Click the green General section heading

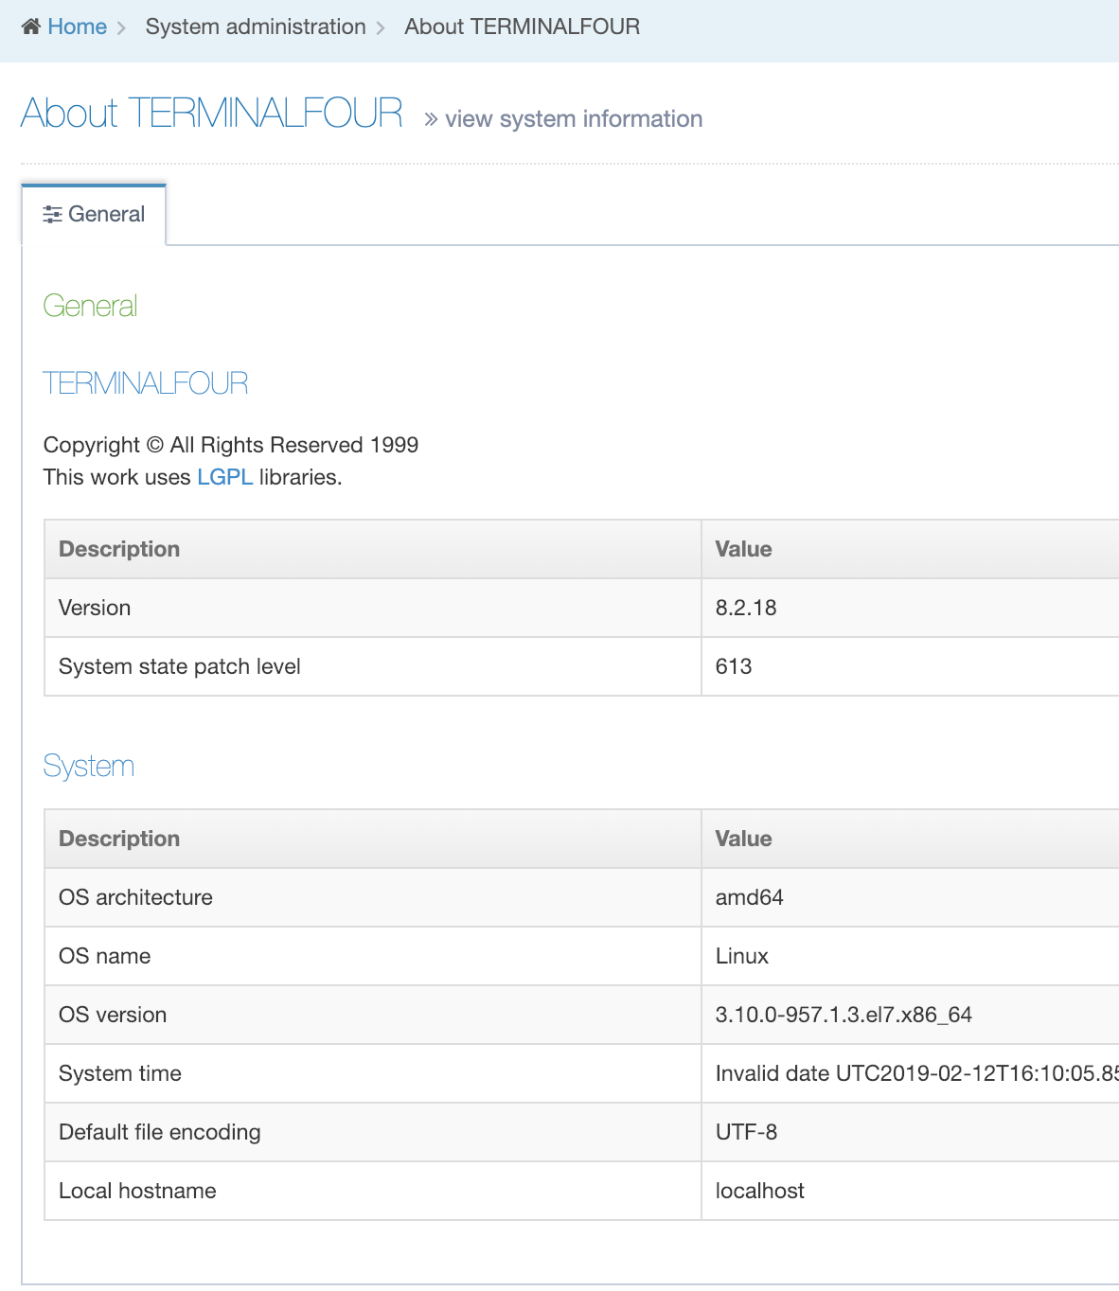(90, 306)
